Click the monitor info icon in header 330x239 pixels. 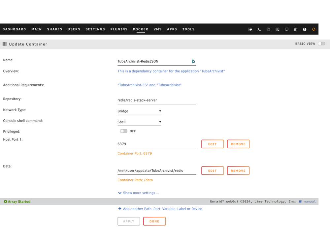(286, 29)
